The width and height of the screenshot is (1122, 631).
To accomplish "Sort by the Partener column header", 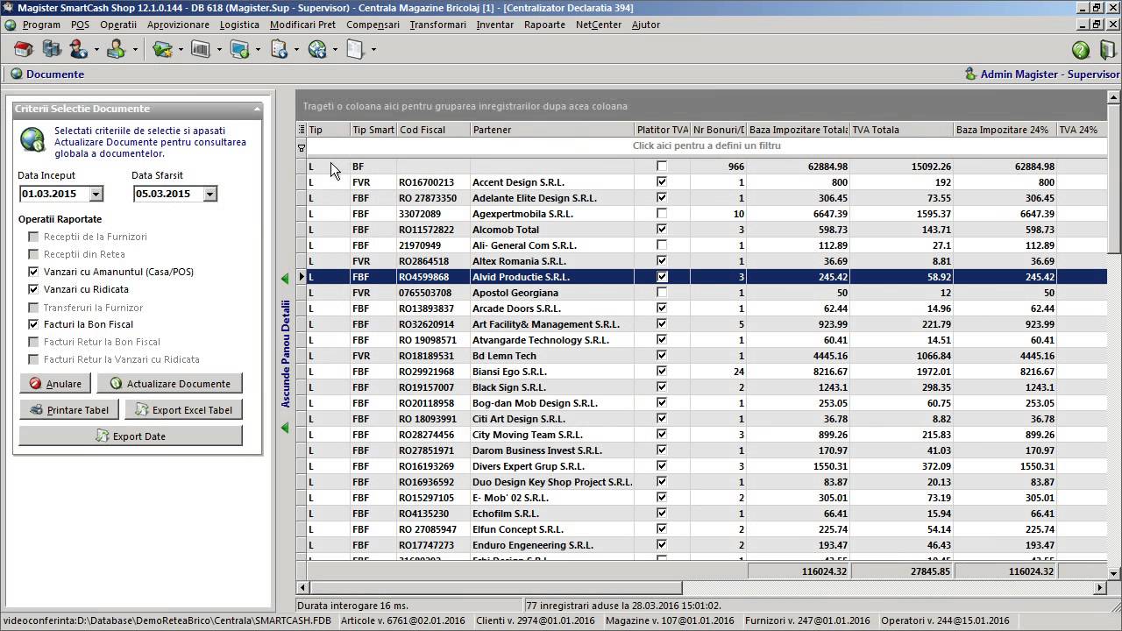I will (x=552, y=130).
